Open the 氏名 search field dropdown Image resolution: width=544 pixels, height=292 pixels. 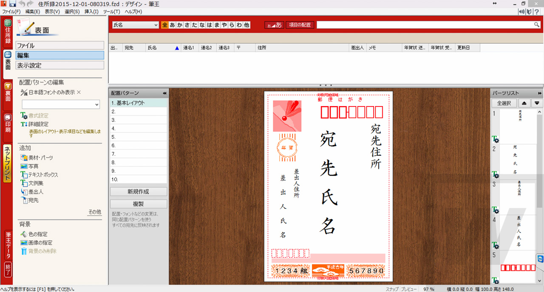[135, 25]
